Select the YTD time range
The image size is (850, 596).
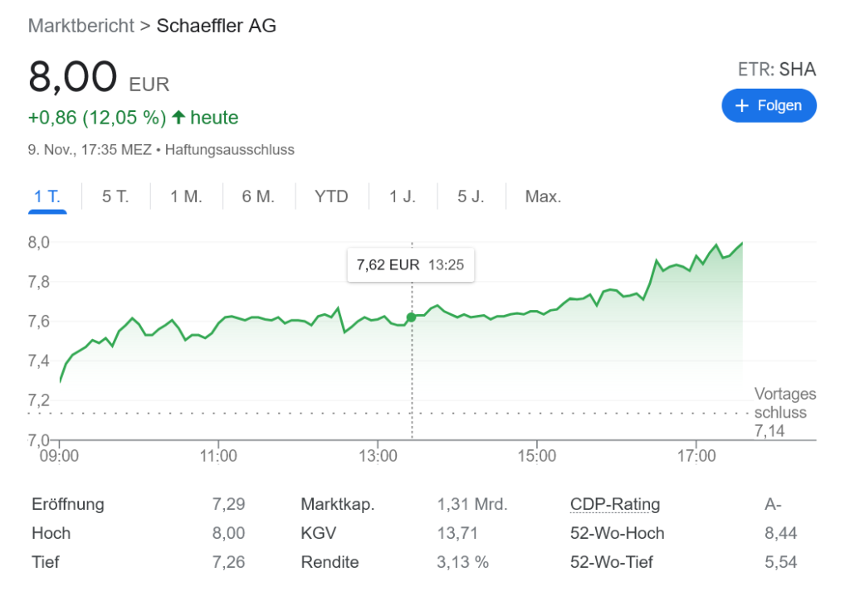331,196
